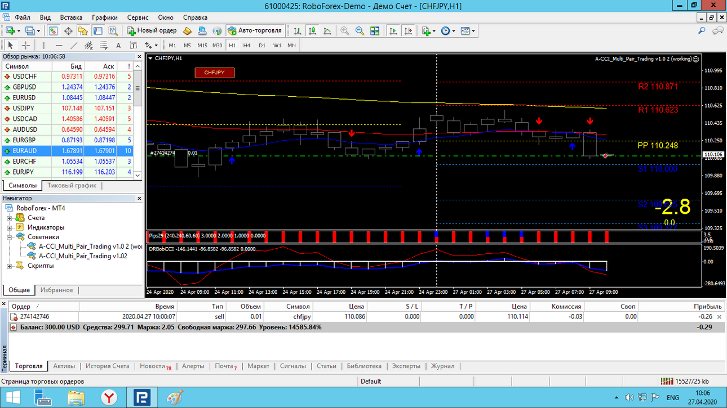Switch timeframe to M1
Viewport: 727px width, 408px height.
(172, 45)
